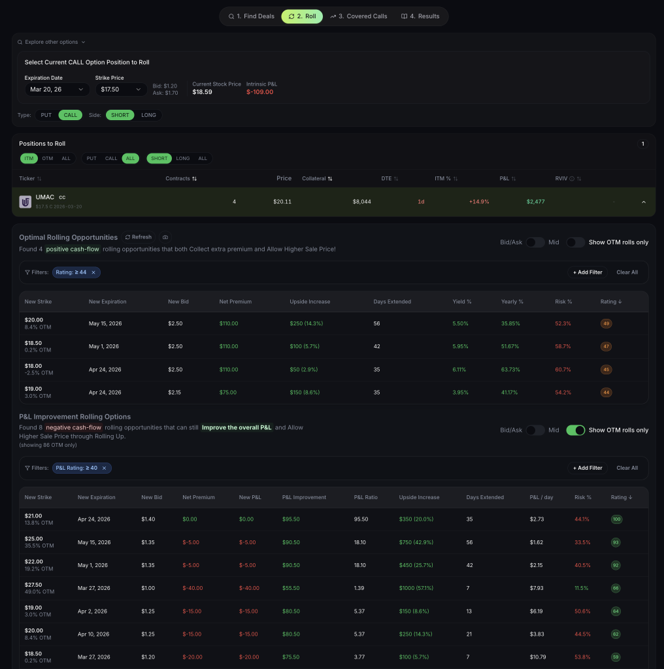The width and height of the screenshot is (664, 669).
Task: Sort by the Rating column arrow
Action: [620, 301]
